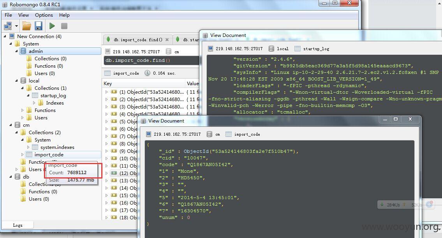
Task: Select Functions (0) under db
Action: point(42,191)
